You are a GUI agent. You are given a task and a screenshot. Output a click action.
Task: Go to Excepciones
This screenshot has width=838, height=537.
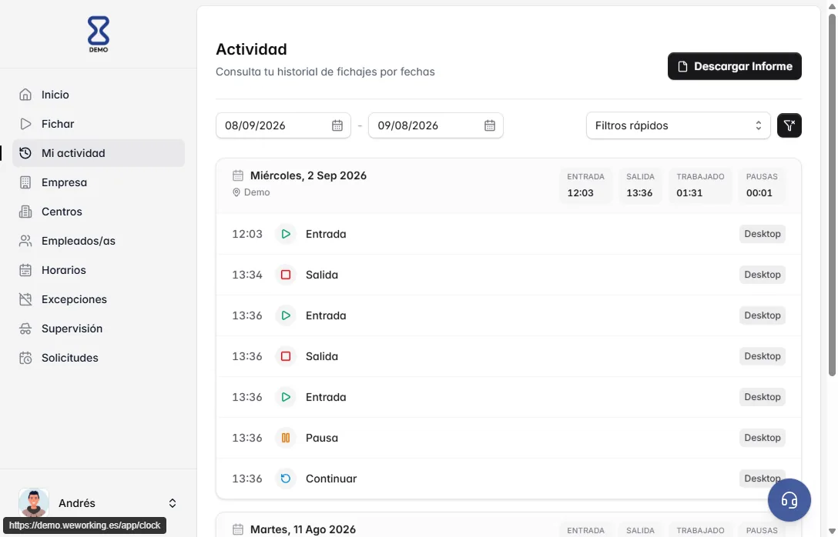click(99, 299)
